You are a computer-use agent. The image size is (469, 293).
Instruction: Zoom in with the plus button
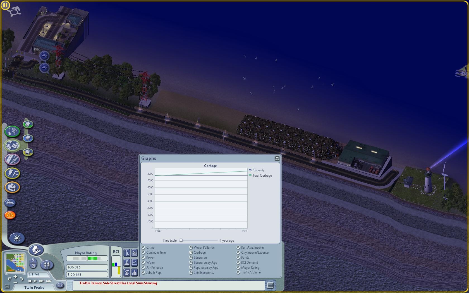point(15,277)
